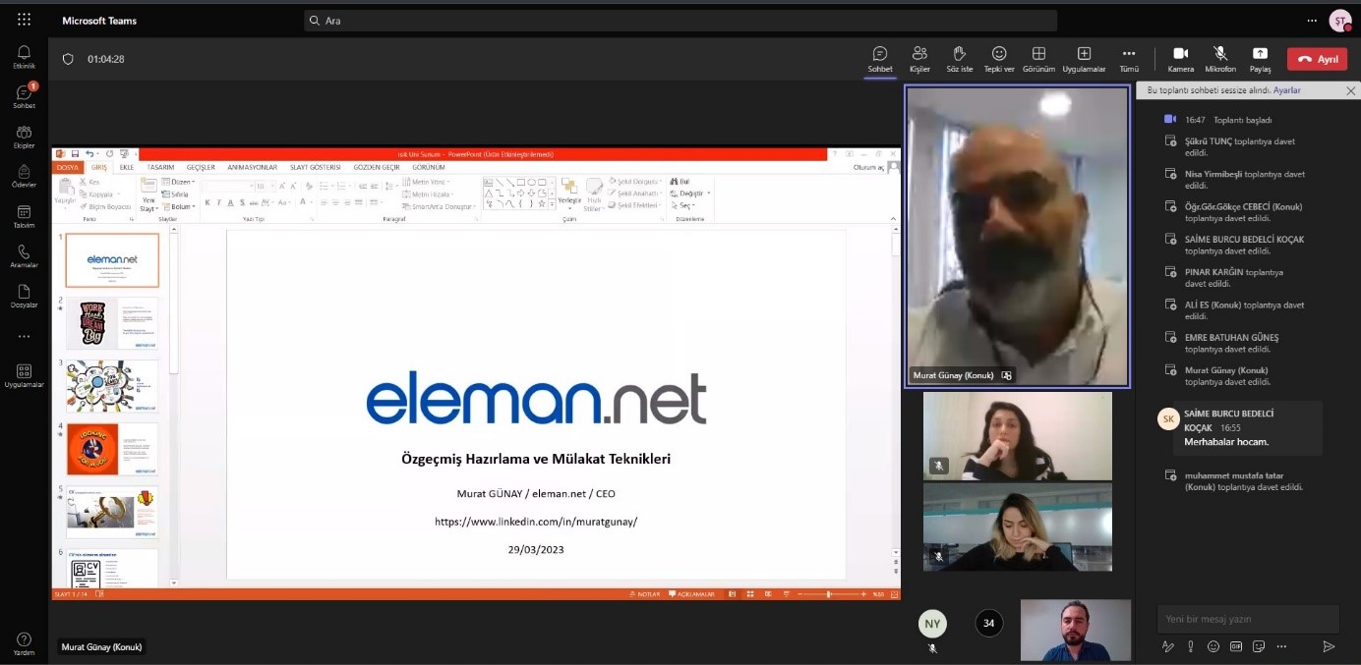Click the Ara search box
The width and height of the screenshot is (1361, 665).
point(680,21)
